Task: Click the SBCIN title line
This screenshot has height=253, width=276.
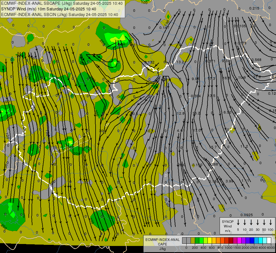Action: click(59, 15)
